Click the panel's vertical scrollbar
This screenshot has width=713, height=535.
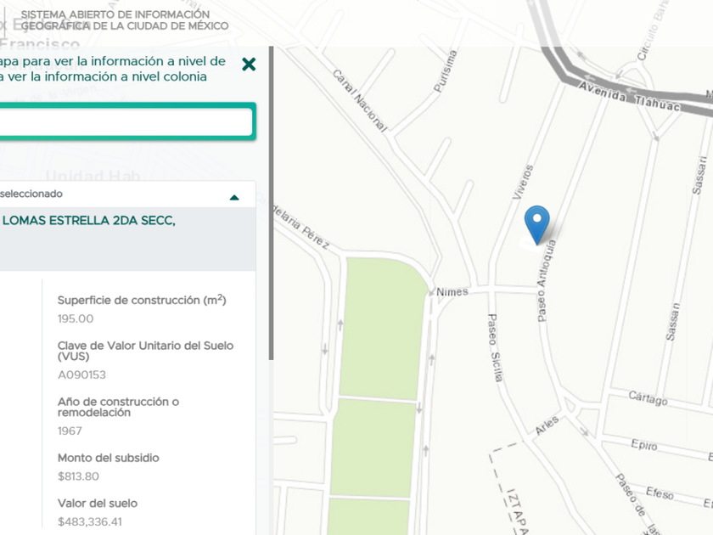272,203
